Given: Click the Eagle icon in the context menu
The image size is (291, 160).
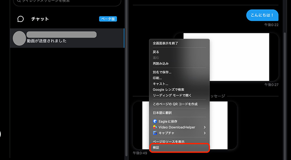Looking at the screenshot, I should pyautogui.click(x=155, y=121).
